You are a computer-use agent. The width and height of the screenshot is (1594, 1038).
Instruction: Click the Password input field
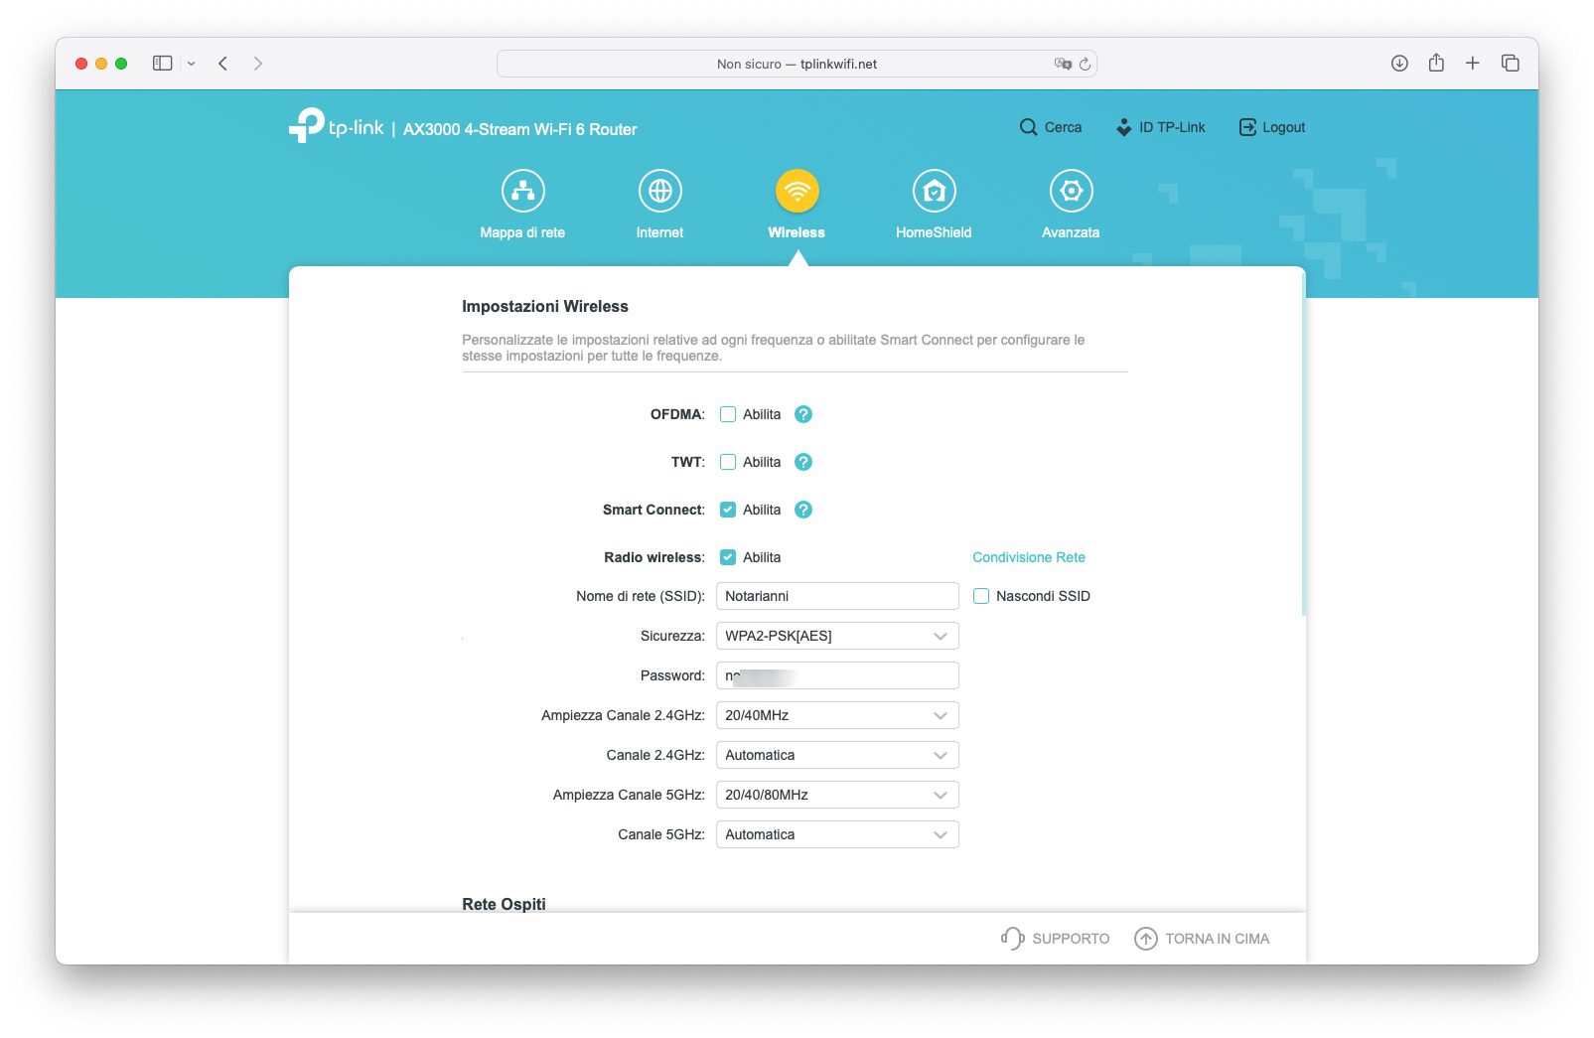(x=837, y=675)
